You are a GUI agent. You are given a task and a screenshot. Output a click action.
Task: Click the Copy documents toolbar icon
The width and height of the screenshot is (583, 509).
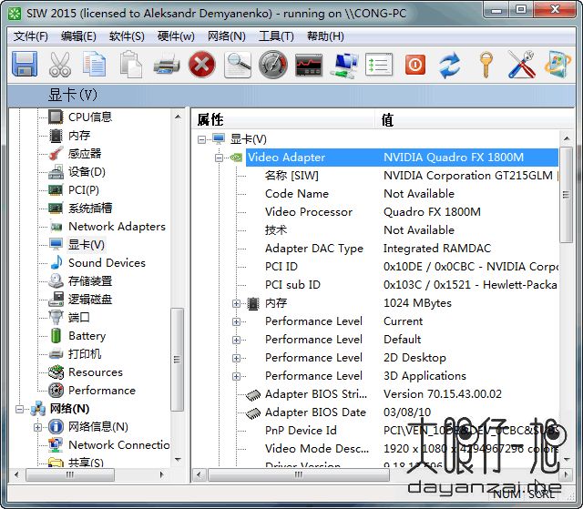(95, 65)
